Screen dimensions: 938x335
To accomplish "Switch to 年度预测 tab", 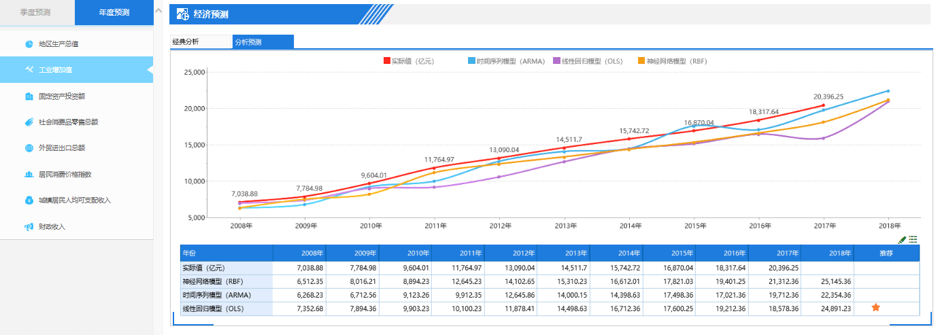I will [114, 12].
